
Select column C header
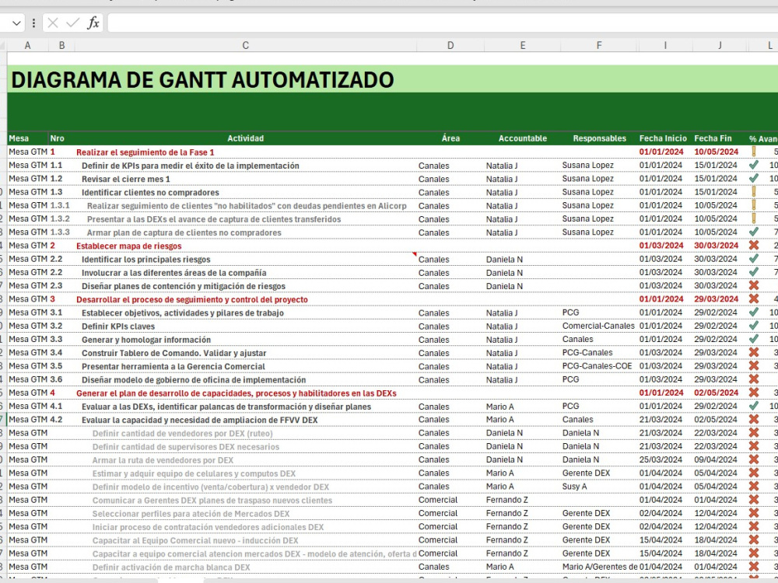tap(245, 45)
